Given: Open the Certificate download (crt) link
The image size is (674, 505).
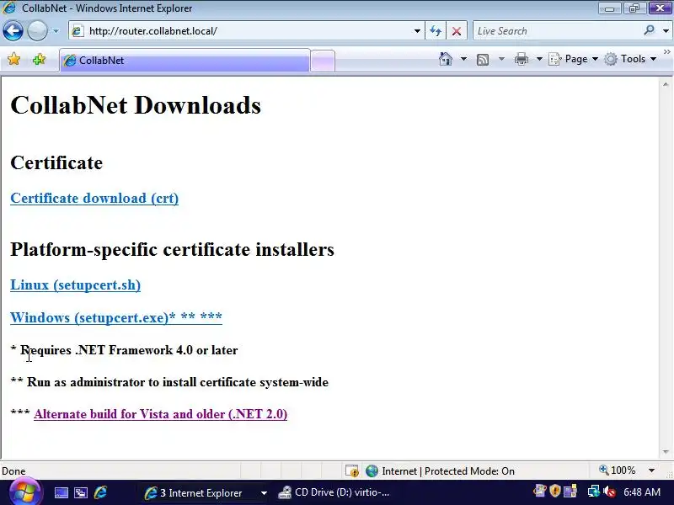Looking at the screenshot, I should point(94,198).
